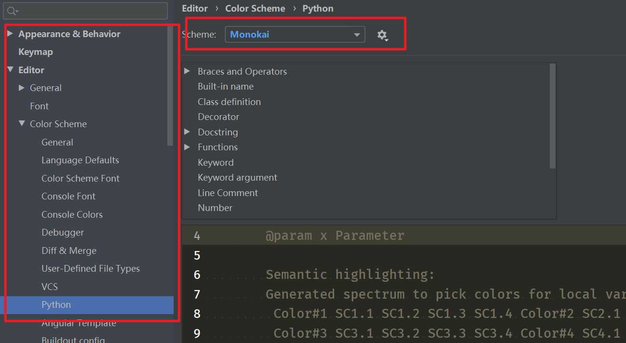Click Color#3 text in preview
This screenshot has height=343, width=626.
click(x=300, y=333)
